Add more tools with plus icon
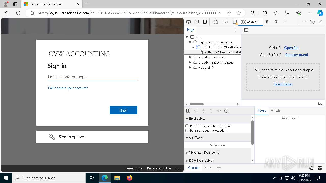326x183 pixels. [x=285, y=22]
